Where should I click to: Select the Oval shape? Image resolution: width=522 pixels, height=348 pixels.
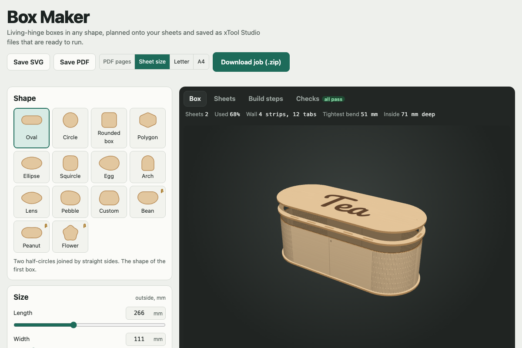pos(31,128)
